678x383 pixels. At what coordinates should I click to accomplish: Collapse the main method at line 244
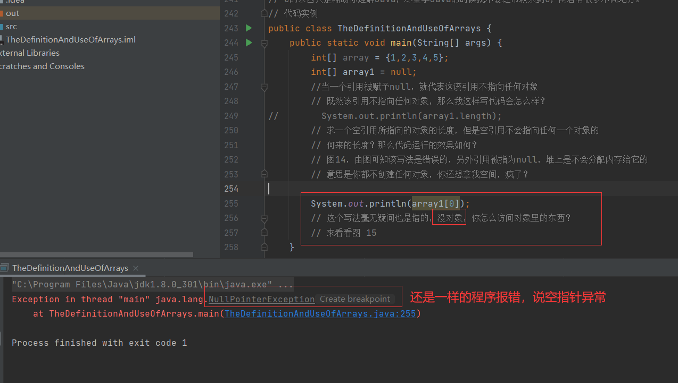click(264, 44)
